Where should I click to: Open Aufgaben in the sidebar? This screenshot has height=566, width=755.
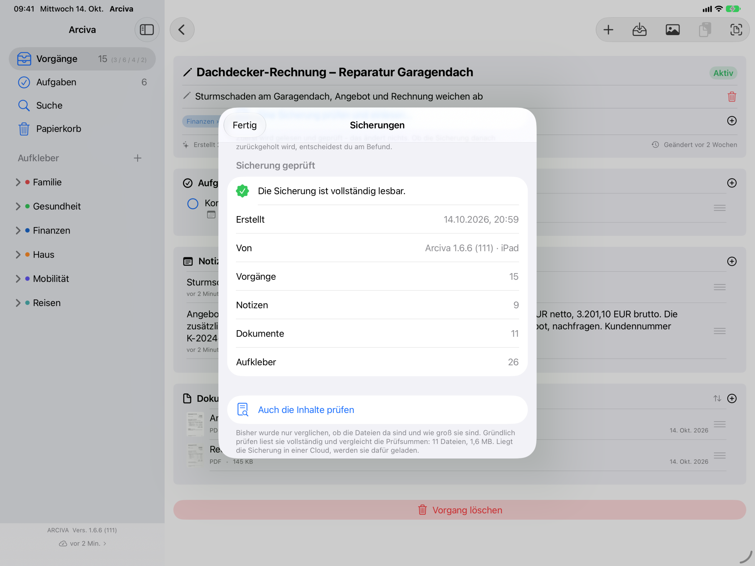coord(82,82)
